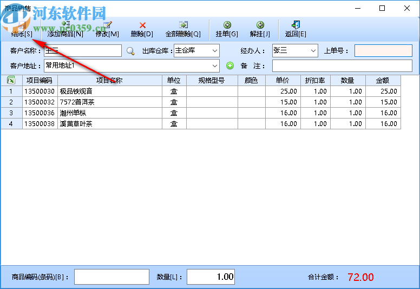Click the 返回[E] return icon
420x289 pixels.
pyautogui.click(x=296, y=25)
